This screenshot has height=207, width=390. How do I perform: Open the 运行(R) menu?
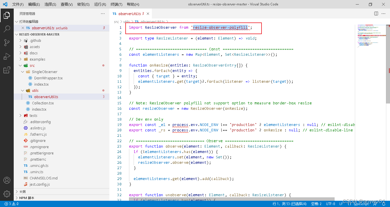pos(100,4)
